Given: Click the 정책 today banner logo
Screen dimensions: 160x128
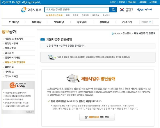Looking at the screenshot, I should (17, 85).
